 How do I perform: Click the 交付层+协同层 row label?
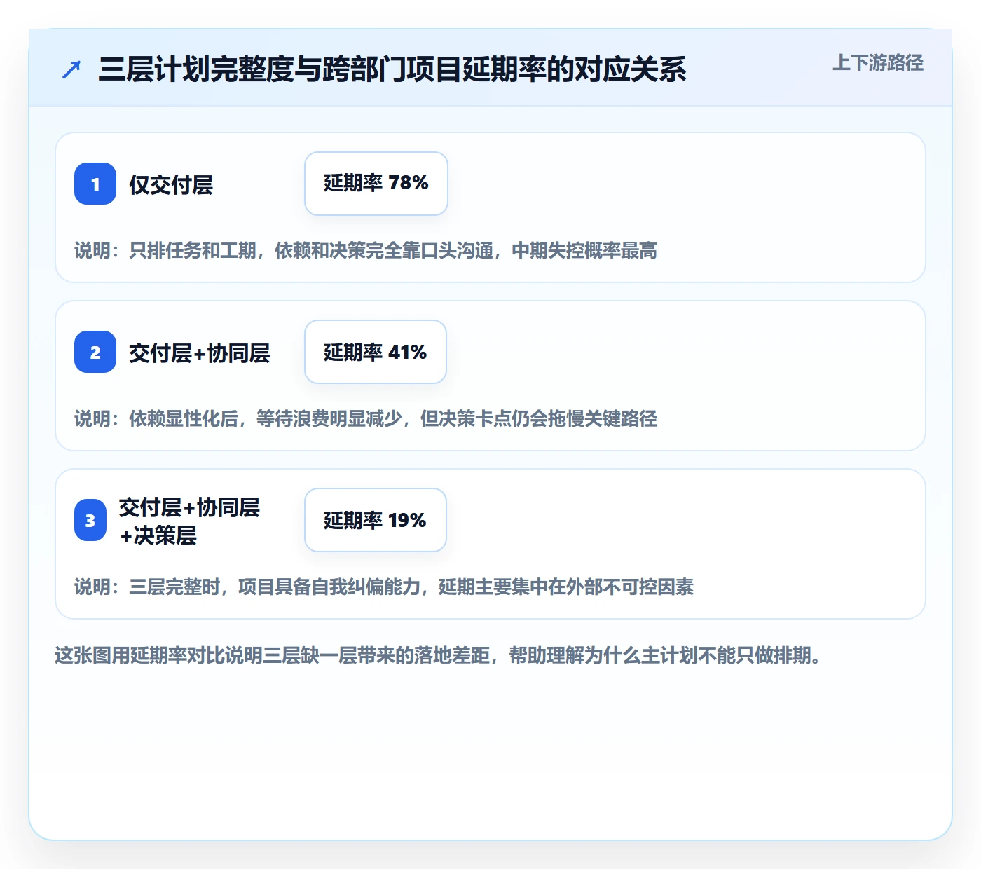[x=200, y=353]
